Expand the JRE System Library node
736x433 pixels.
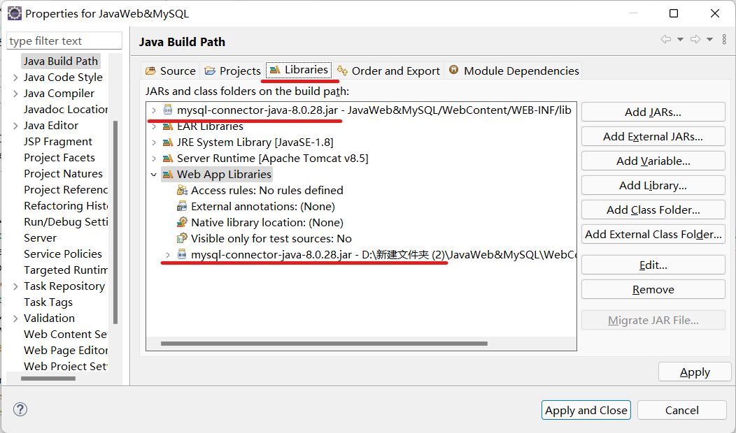[154, 142]
